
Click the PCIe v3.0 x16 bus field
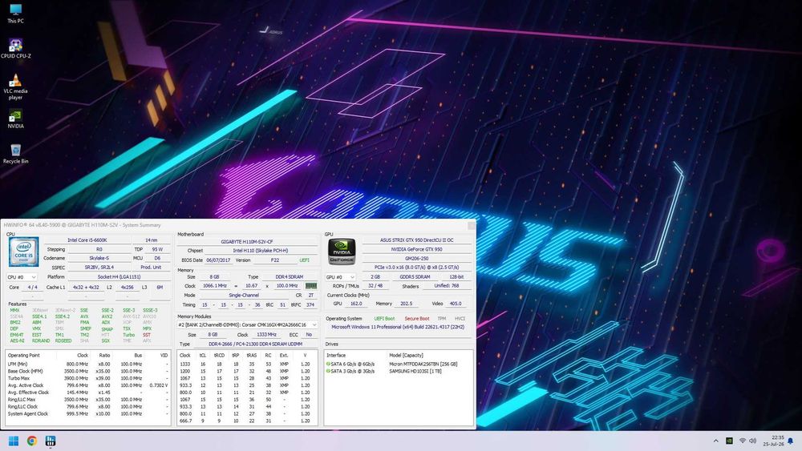pyautogui.click(x=416, y=267)
